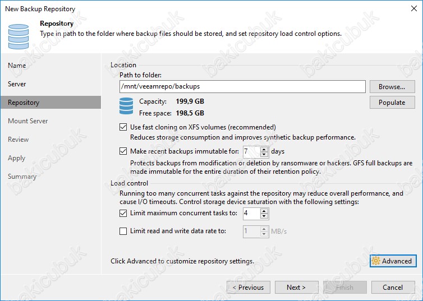Open Advanced repository settings
The height and width of the screenshot is (301, 423).
pyautogui.click(x=393, y=261)
